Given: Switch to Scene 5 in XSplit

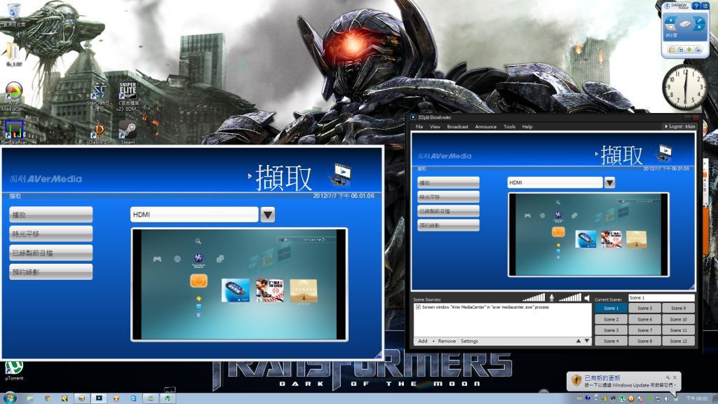Looking at the screenshot, I should point(645,309).
